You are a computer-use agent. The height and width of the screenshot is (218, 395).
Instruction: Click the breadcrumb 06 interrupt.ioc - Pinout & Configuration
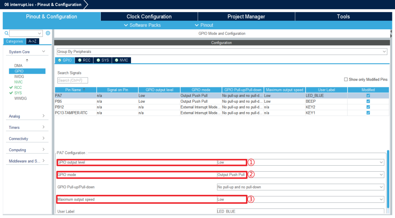pos(43,4)
